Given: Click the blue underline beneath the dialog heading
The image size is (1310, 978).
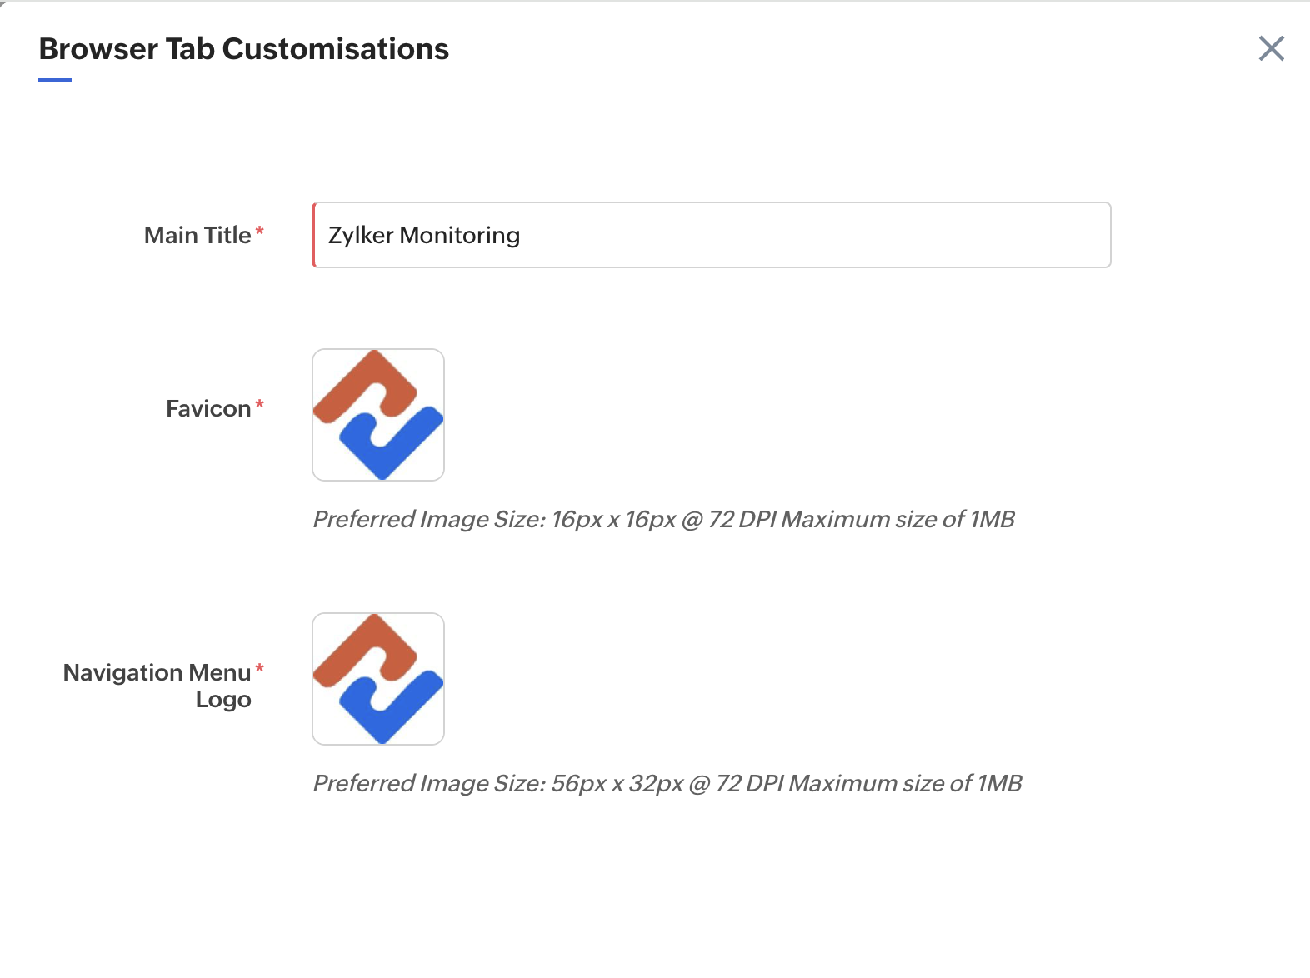Looking at the screenshot, I should (55, 80).
